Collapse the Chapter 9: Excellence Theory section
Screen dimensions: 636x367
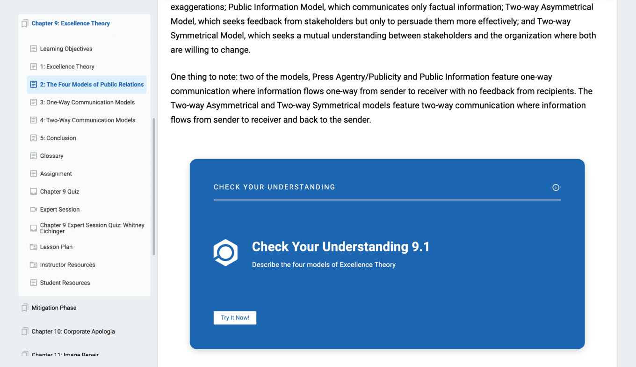(x=70, y=23)
